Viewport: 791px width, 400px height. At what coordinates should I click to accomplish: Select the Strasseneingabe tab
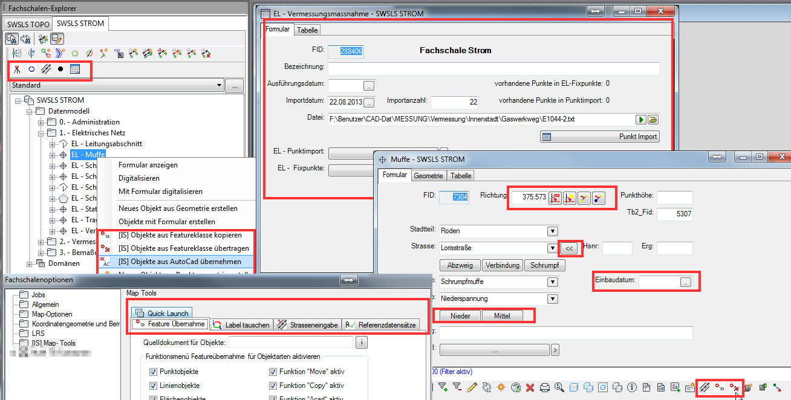(308, 324)
